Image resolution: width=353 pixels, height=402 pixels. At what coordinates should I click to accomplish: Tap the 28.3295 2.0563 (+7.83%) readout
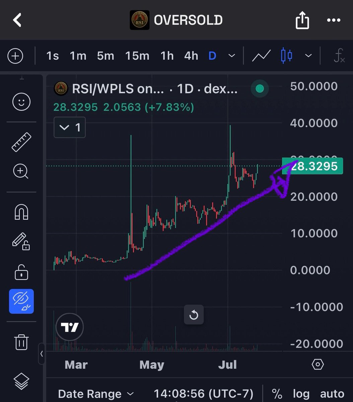124,108
